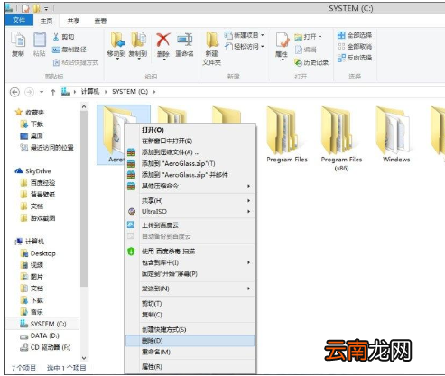Click the ribbon 复制 (copy) icon
Viewport: 445px width, 376px height.
coord(18,41)
